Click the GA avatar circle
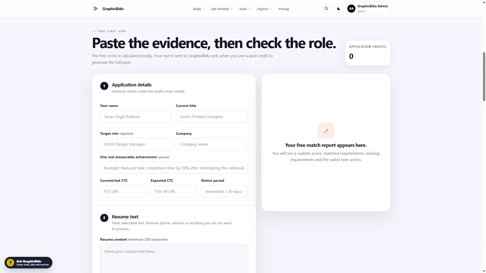This screenshot has height=273, width=486. (x=351, y=8)
